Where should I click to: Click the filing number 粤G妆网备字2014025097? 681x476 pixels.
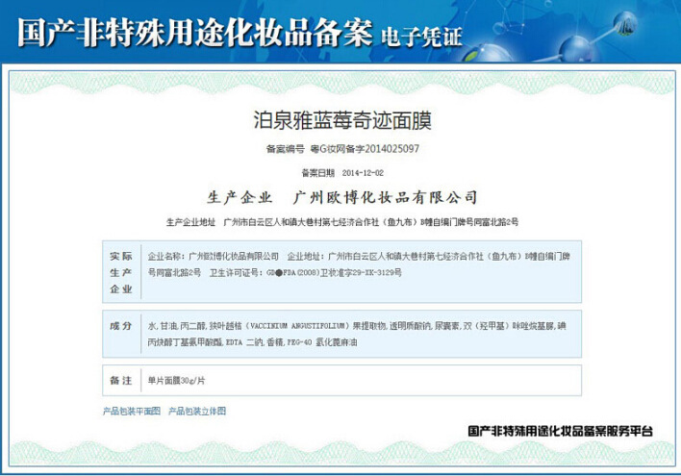[x=365, y=149]
